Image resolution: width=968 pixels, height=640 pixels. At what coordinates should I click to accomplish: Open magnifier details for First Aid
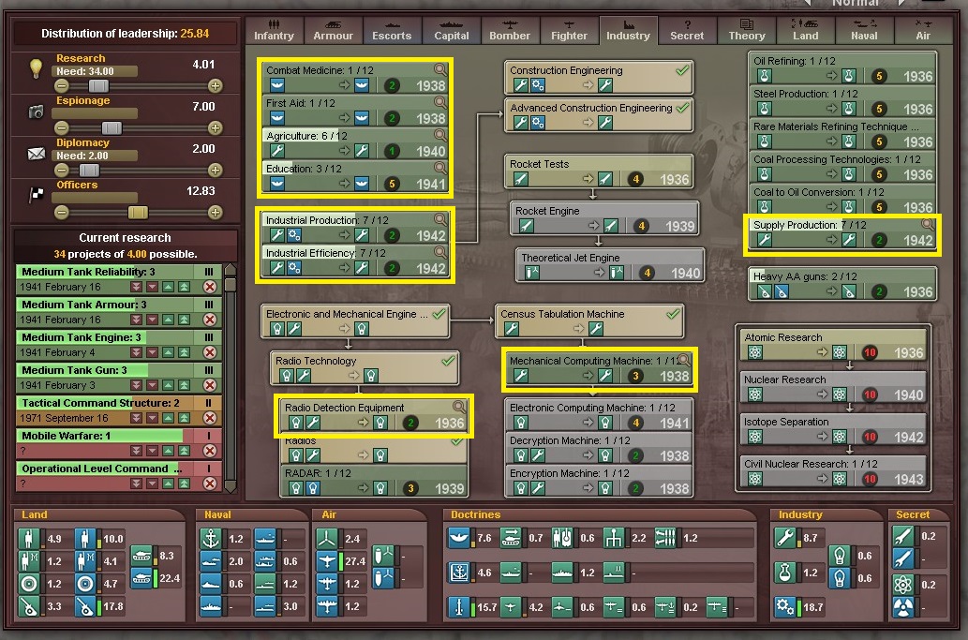440,102
